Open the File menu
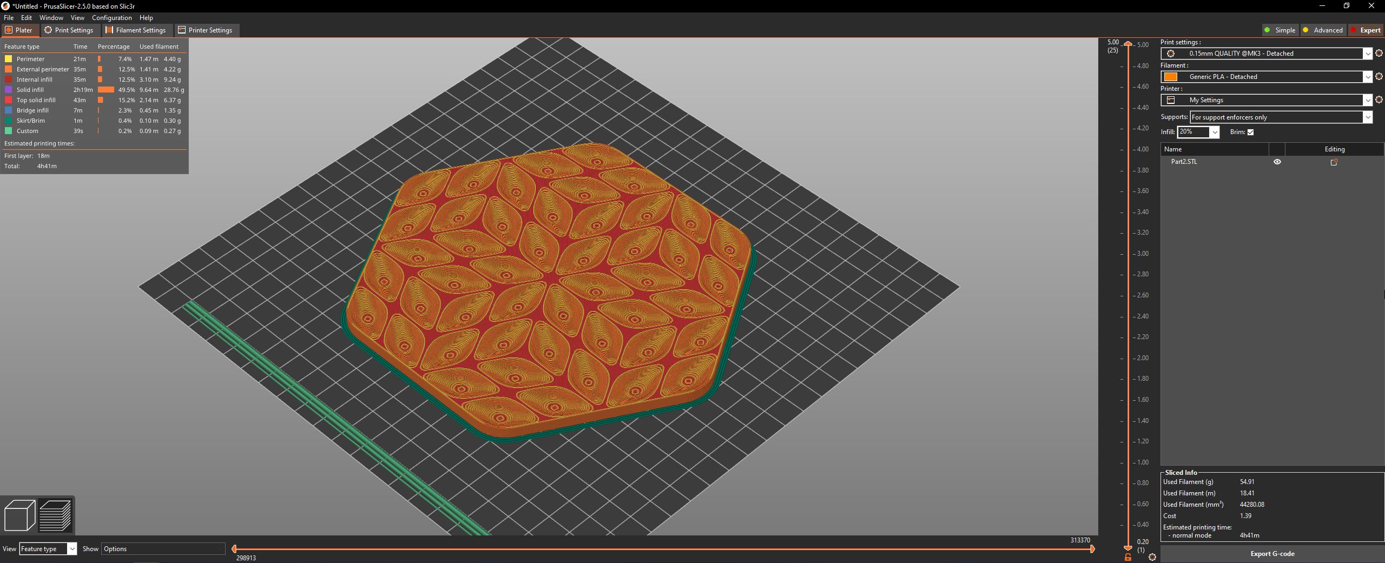 (x=9, y=18)
